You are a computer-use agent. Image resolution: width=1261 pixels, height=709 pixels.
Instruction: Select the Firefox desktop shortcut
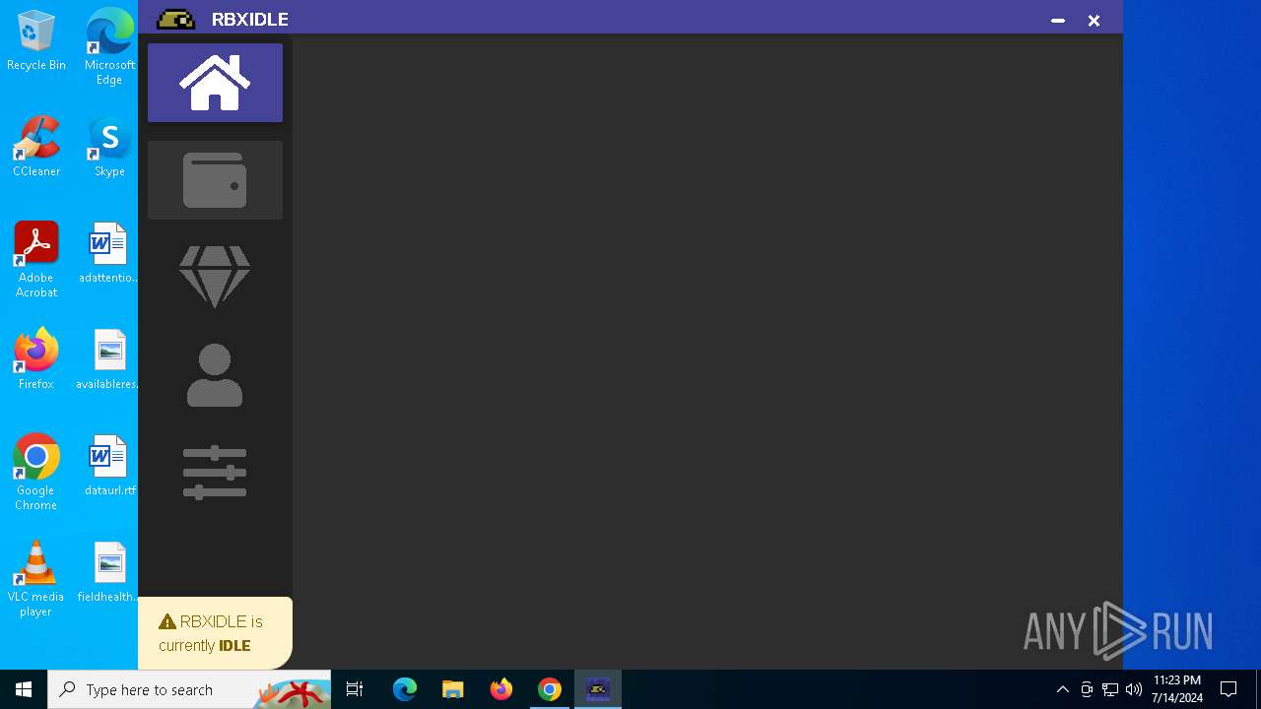36,360
